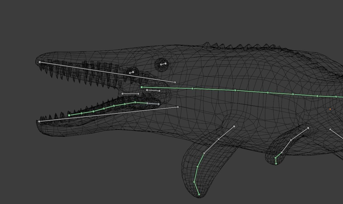343x204 pixels.
Task: Select the long upper jaw bone
Action: (x=107, y=72)
